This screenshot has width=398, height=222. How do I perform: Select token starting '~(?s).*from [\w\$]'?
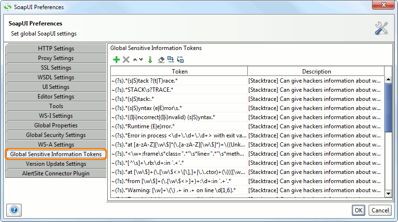(x=179, y=181)
